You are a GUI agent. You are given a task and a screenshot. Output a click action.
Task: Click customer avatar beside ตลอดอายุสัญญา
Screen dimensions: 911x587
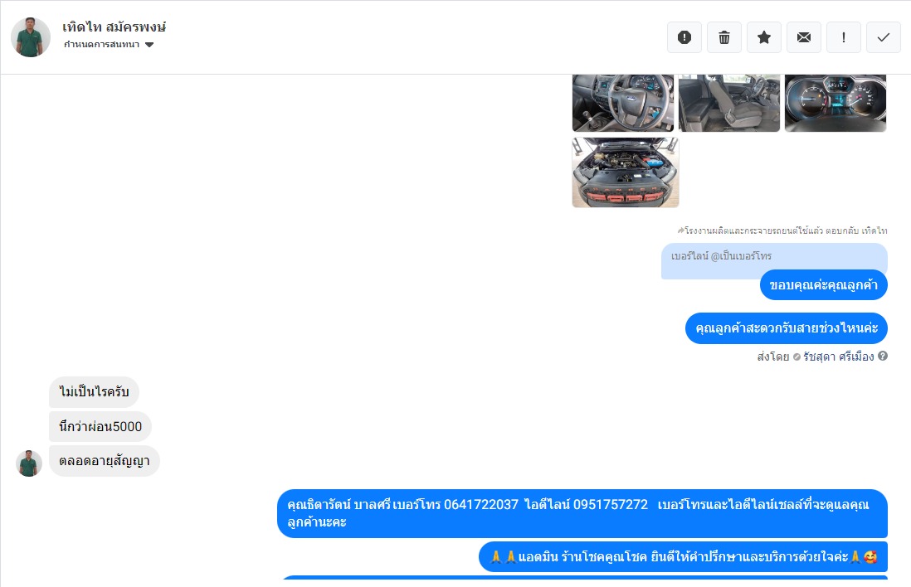29,463
